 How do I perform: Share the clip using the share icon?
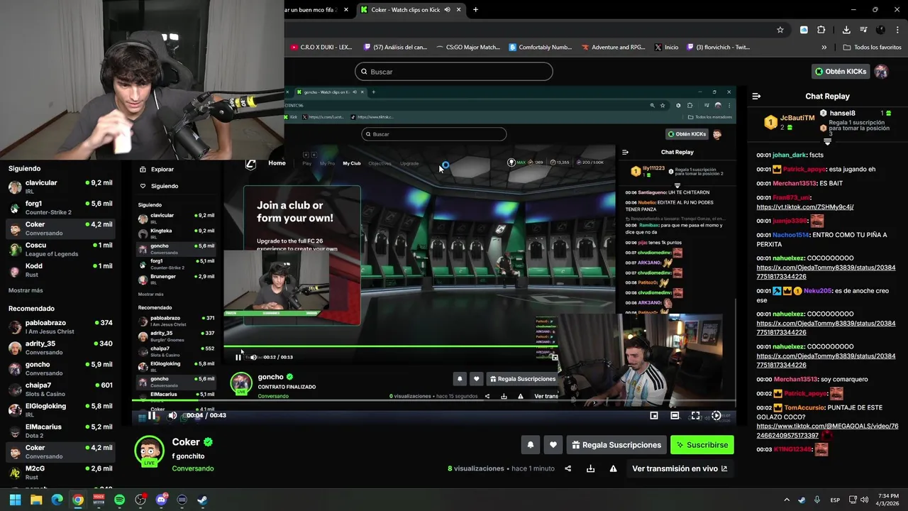coord(567,468)
